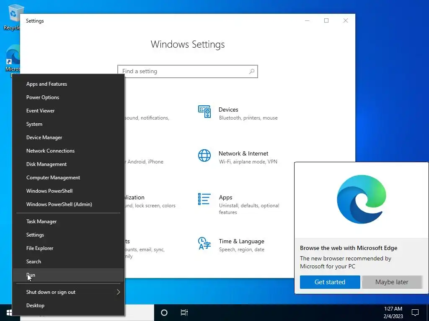This screenshot has width=429, height=321.
Task: Maximize the Settings window
Action: tap(326, 21)
